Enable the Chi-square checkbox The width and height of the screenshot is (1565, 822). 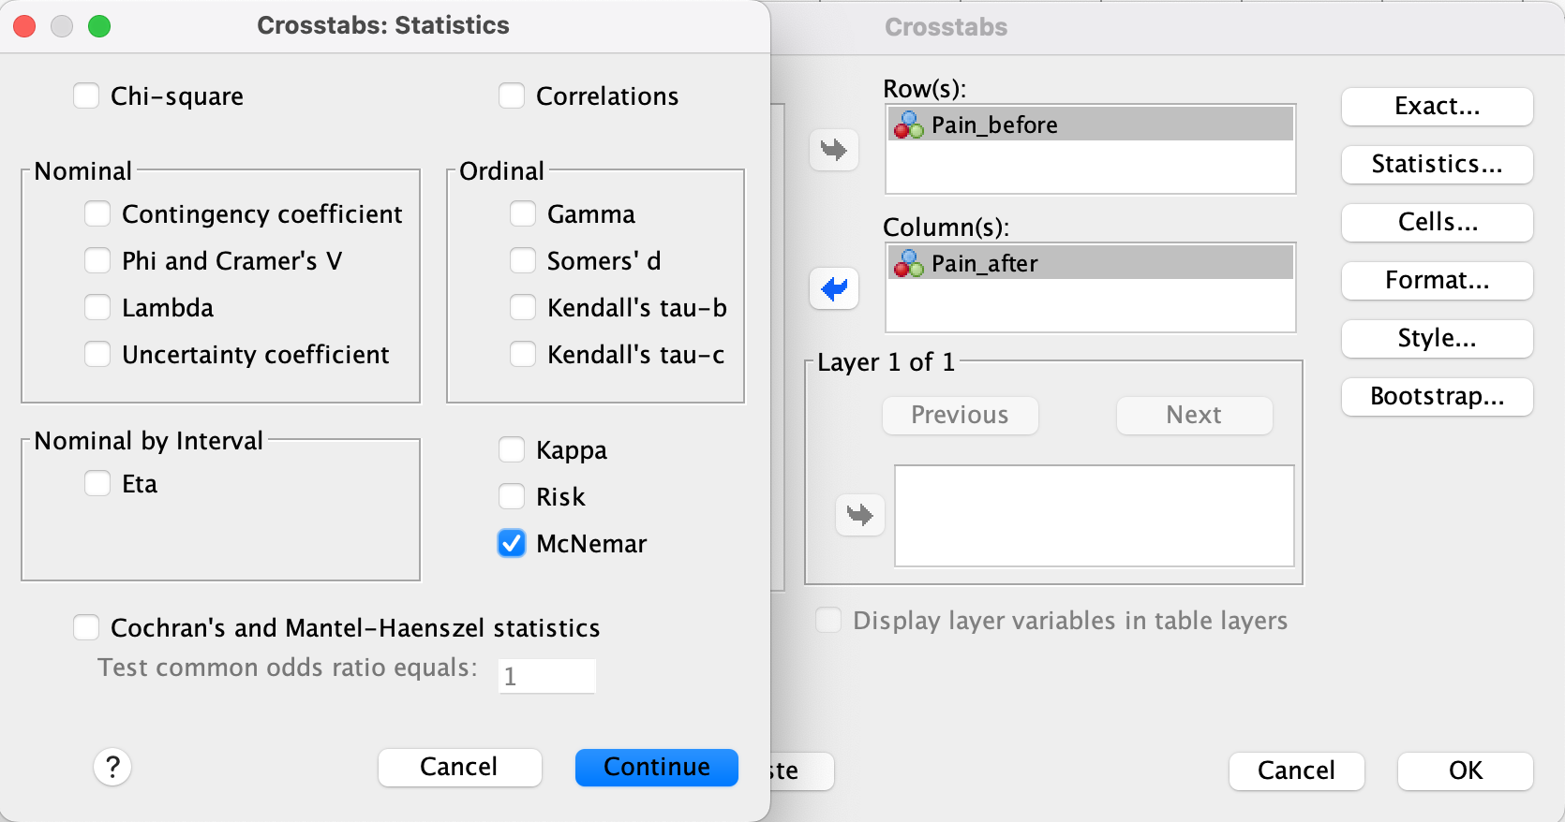click(x=86, y=95)
